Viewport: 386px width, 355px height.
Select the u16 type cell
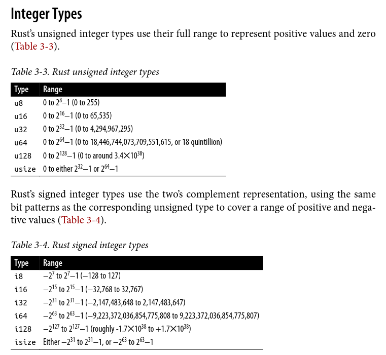(21, 116)
